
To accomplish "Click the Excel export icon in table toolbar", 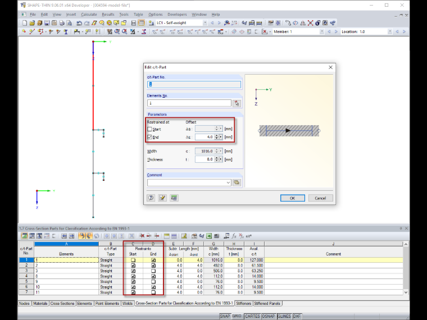I will [x=209, y=236].
